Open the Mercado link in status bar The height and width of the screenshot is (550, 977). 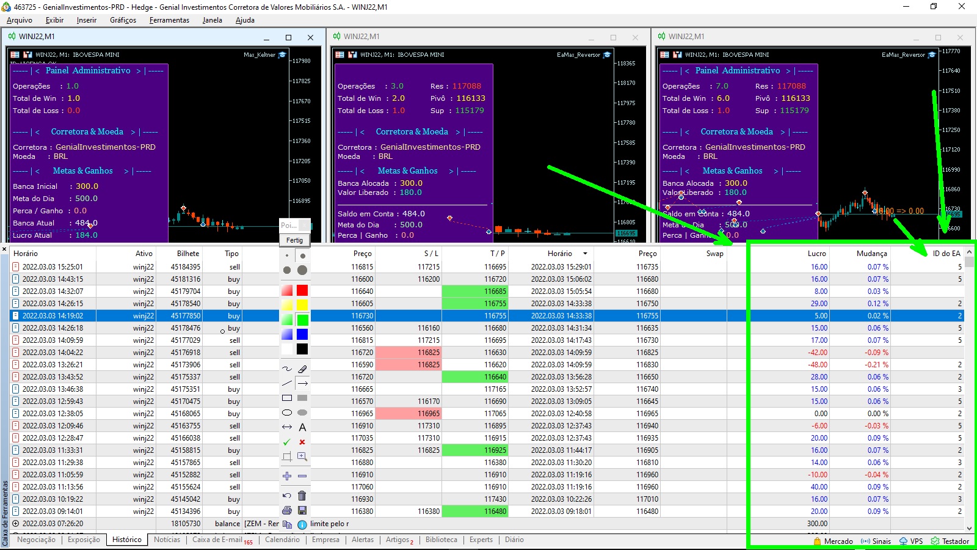pyautogui.click(x=833, y=541)
